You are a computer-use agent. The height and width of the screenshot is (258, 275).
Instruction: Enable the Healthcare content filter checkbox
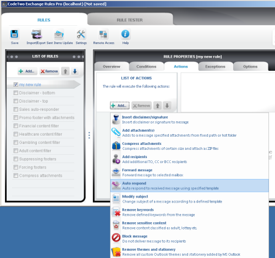point(15,134)
